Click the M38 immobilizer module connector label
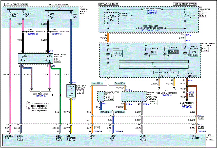This screenshot has height=148, width=217. pos(104,104)
